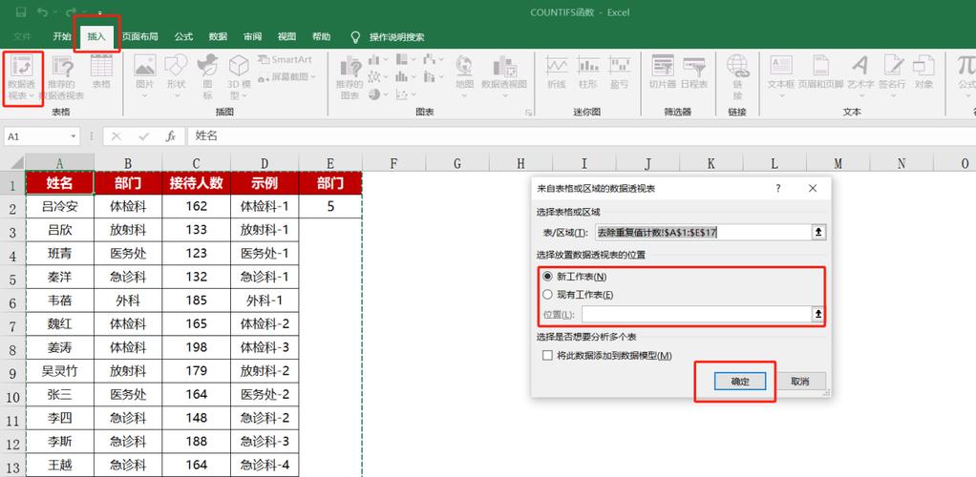Click the PivotTable (数据透视表) ribbon button

click(22, 78)
